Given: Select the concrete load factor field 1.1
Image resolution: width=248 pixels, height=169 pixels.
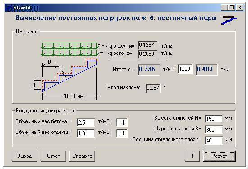Looking at the screenshot, I should pos(122,122).
